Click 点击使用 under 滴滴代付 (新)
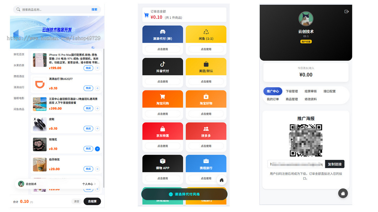Viewport: 378px width, 212px height. pyautogui.click(x=163, y=49)
